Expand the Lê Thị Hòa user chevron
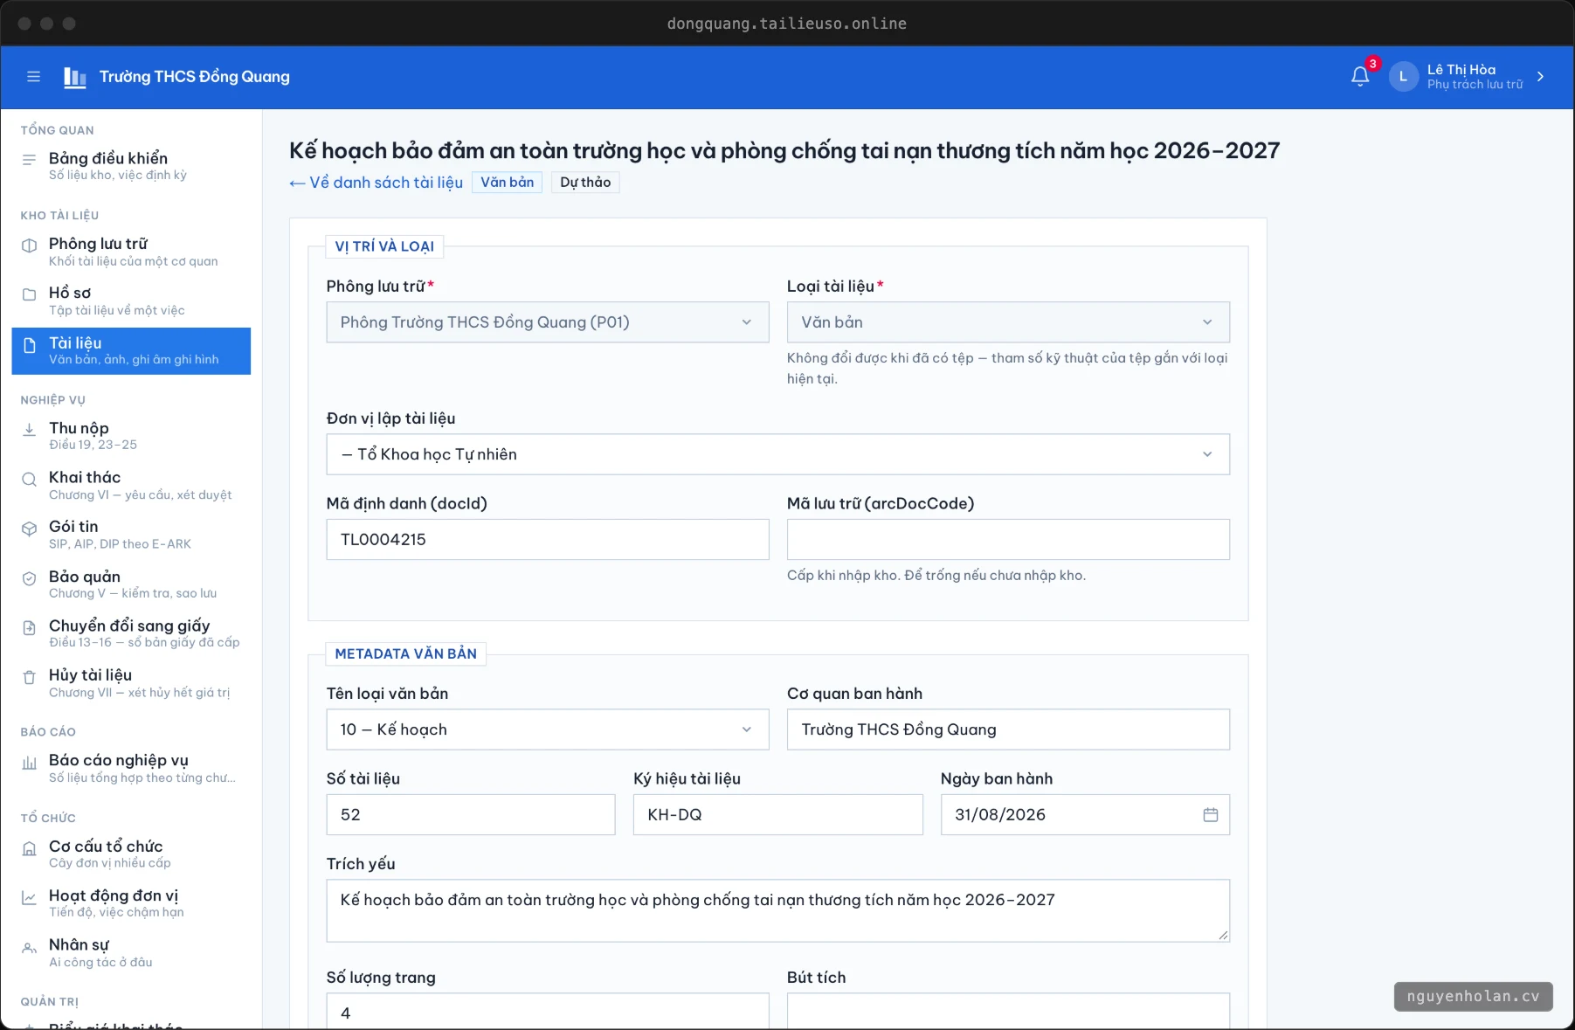1575x1030 pixels. coord(1540,77)
